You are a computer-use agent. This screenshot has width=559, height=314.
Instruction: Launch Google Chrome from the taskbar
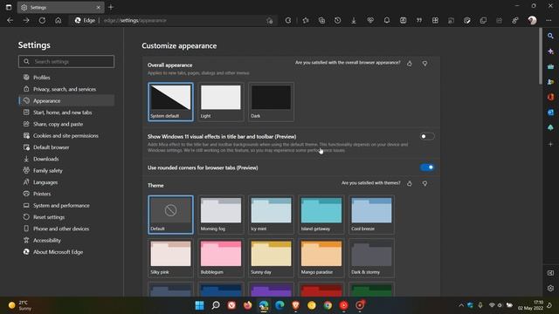click(x=328, y=305)
